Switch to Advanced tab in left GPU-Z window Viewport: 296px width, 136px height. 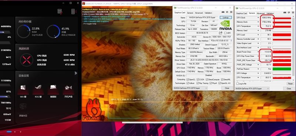click(x=199, y=13)
